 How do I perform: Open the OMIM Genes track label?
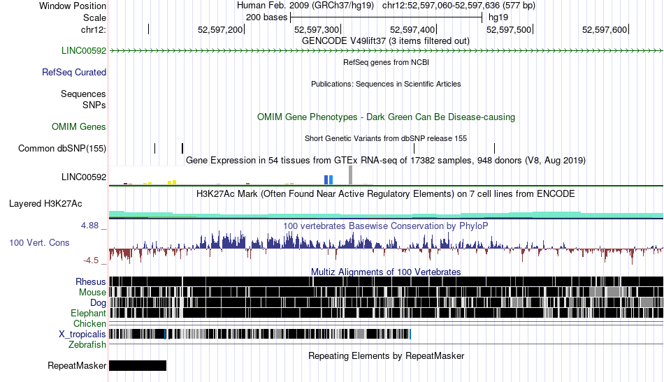tap(79, 127)
